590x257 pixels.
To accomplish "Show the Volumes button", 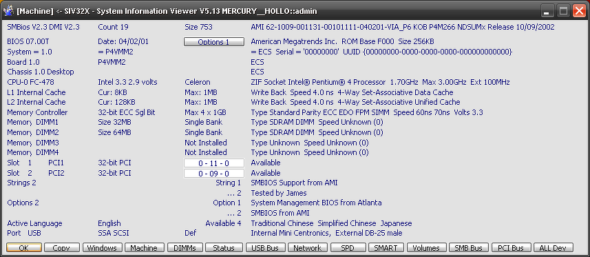I will [x=426, y=247].
